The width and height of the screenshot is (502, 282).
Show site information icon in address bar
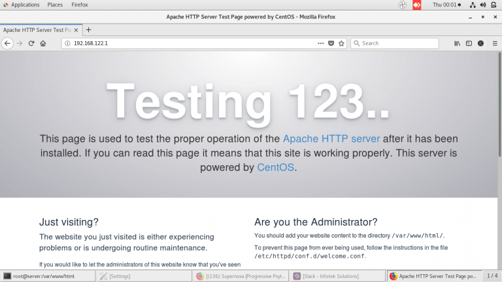[x=67, y=43]
